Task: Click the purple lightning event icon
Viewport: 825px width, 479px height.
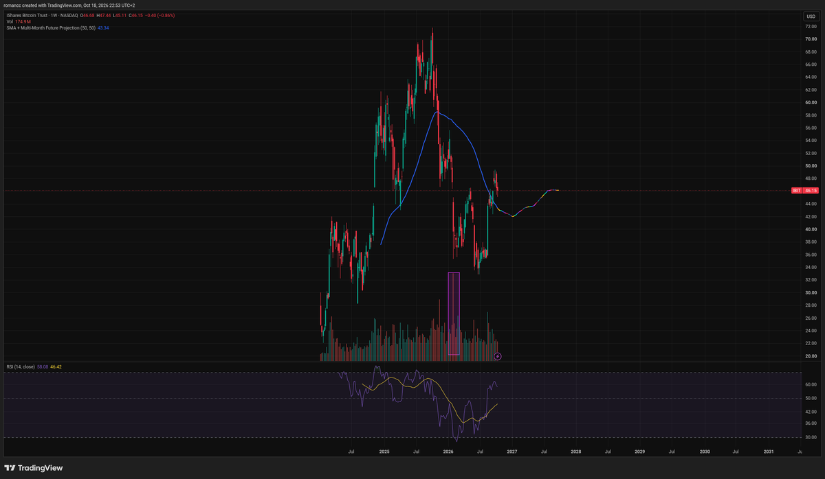Action: click(498, 356)
